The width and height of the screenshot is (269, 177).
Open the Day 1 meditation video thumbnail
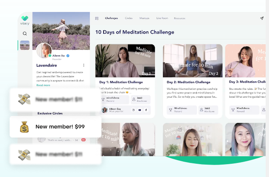coord(125,61)
